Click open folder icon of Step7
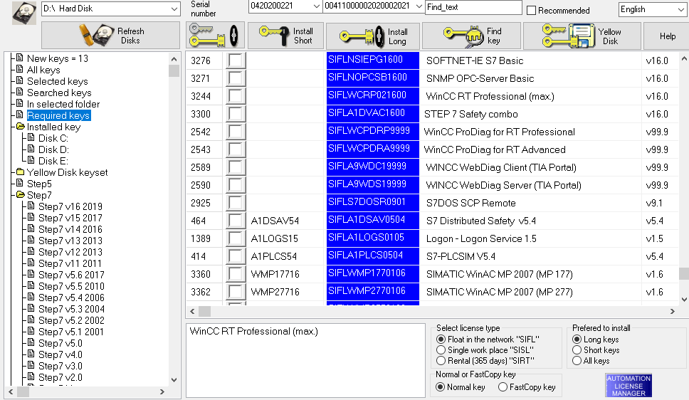Viewport: 689px width, 400px height. click(x=20, y=194)
